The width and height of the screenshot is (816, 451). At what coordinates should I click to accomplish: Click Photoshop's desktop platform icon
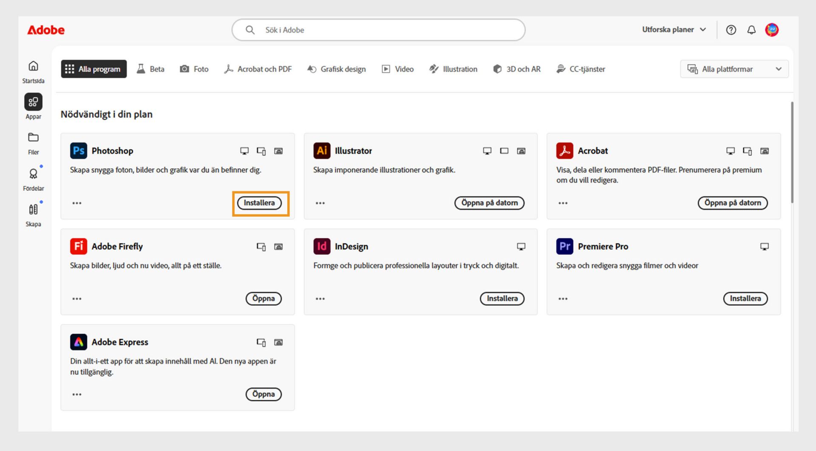244,151
